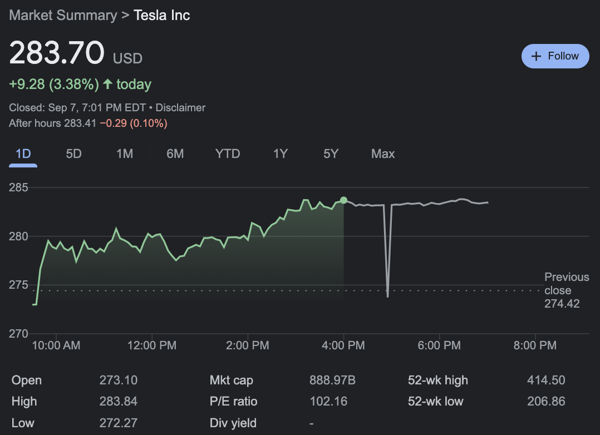
Task: Click the +9.28 (3.38%) change text
Action: (54, 84)
